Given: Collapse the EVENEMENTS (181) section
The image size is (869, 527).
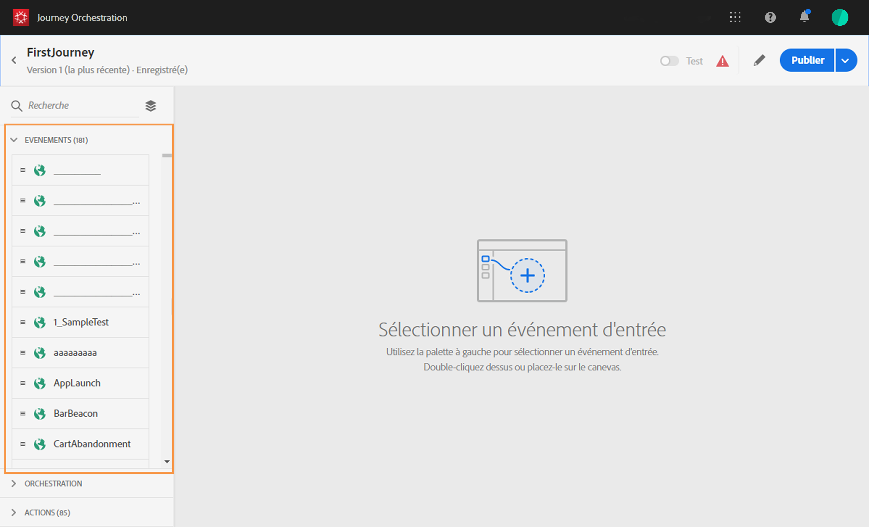Looking at the screenshot, I should click(x=14, y=140).
